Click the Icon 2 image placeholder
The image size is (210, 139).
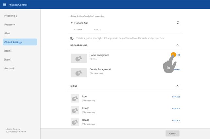[75, 110]
